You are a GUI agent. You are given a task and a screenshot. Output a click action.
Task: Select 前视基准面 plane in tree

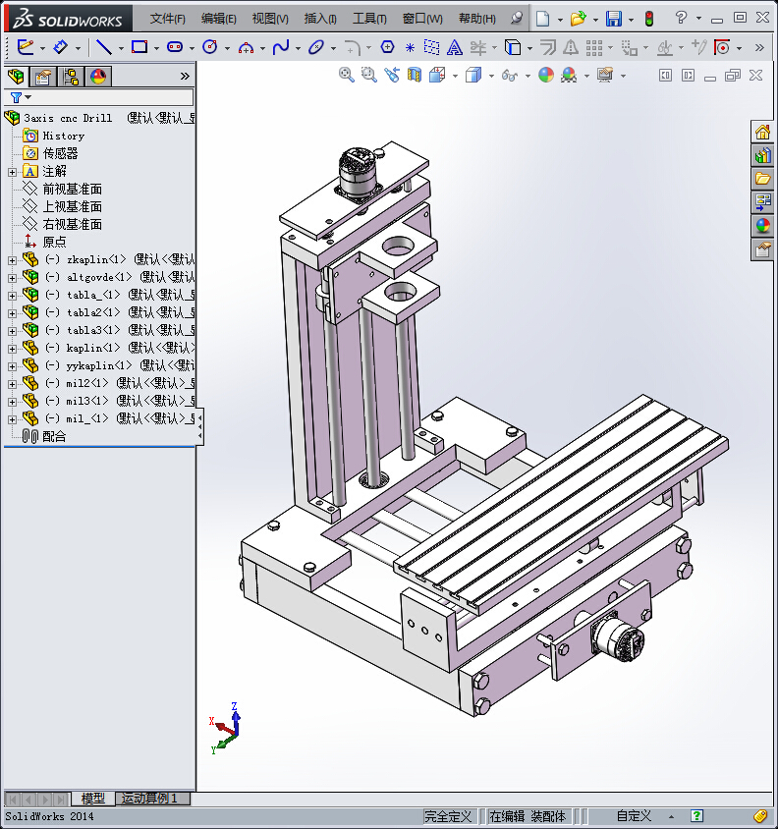72,190
